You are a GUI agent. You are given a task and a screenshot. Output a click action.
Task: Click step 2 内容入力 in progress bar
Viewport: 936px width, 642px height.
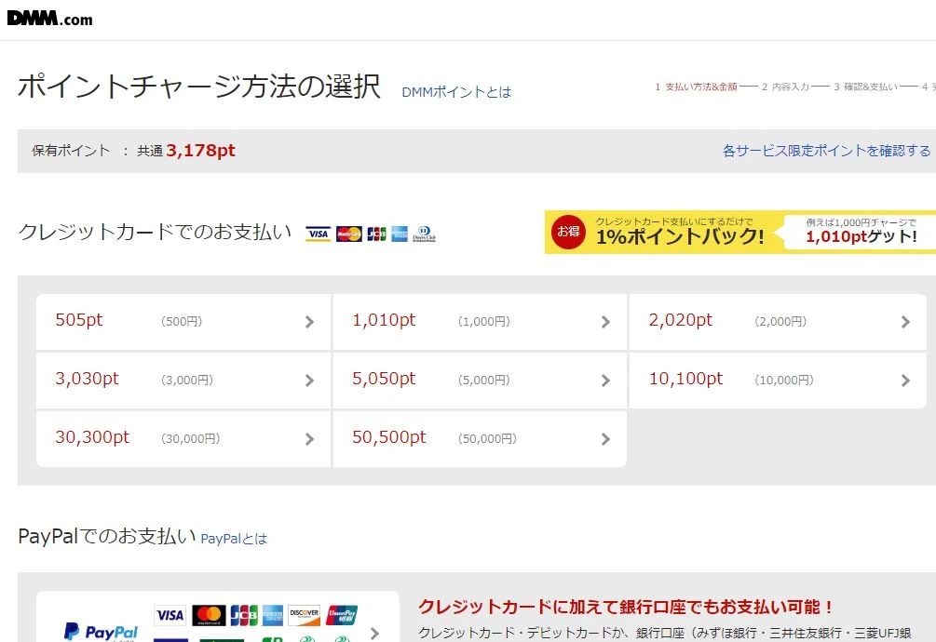coord(785,87)
